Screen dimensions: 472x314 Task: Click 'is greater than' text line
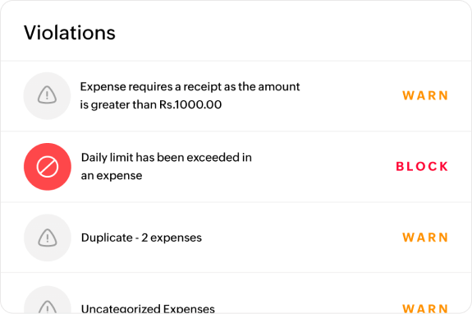click(x=118, y=105)
